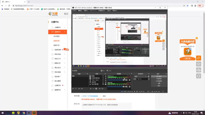The height and width of the screenshot is (115, 205).
Task: Expand My Videos sidebar chevron
Action: [65, 72]
